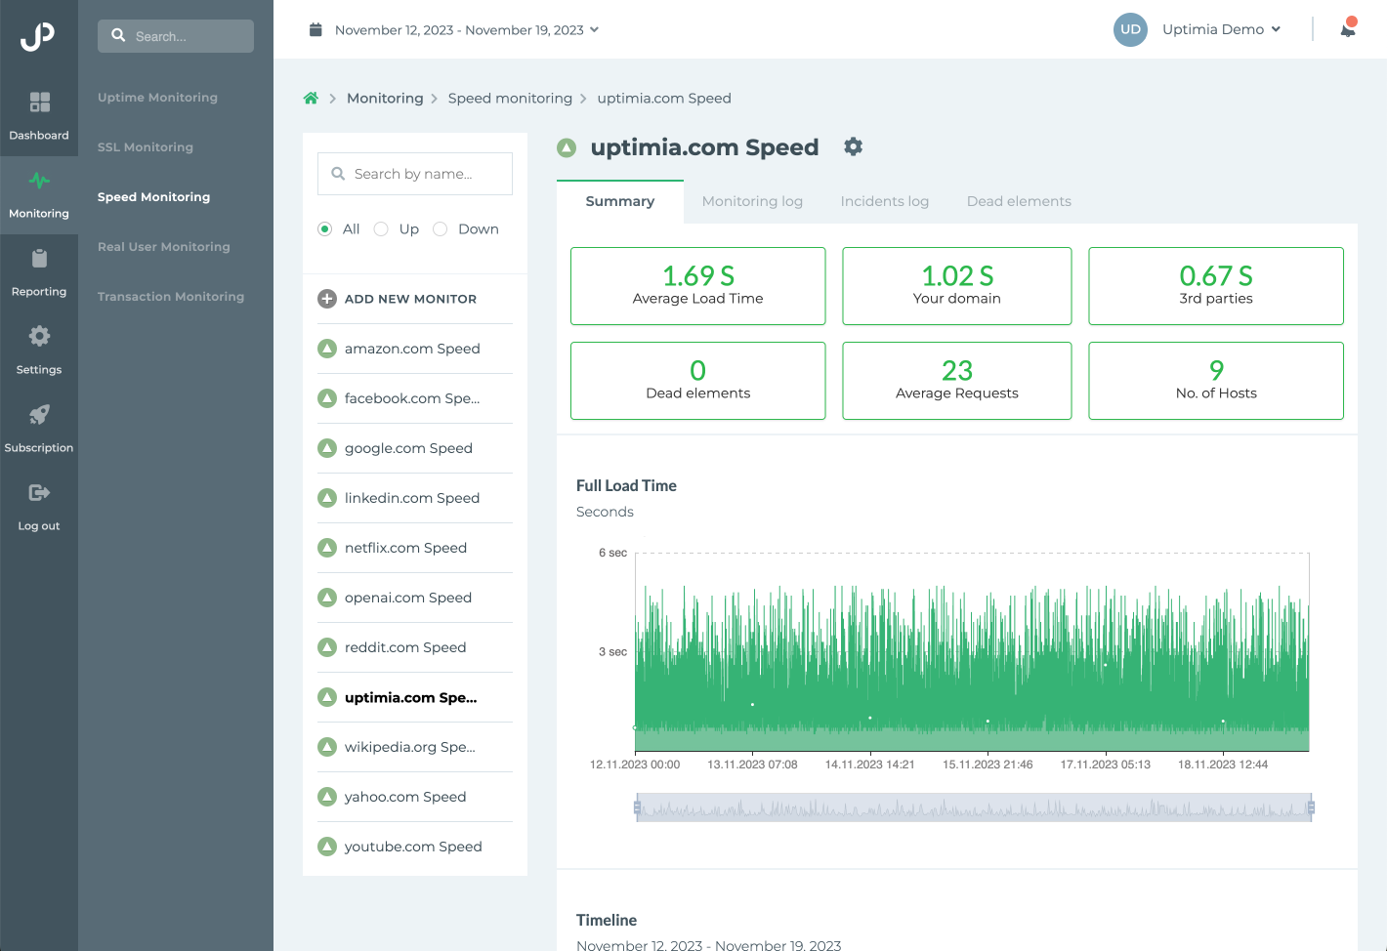The width and height of the screenshot is (1387, 951).
Task: Open Subscription via the rocket icon
Action: [39, 427]
